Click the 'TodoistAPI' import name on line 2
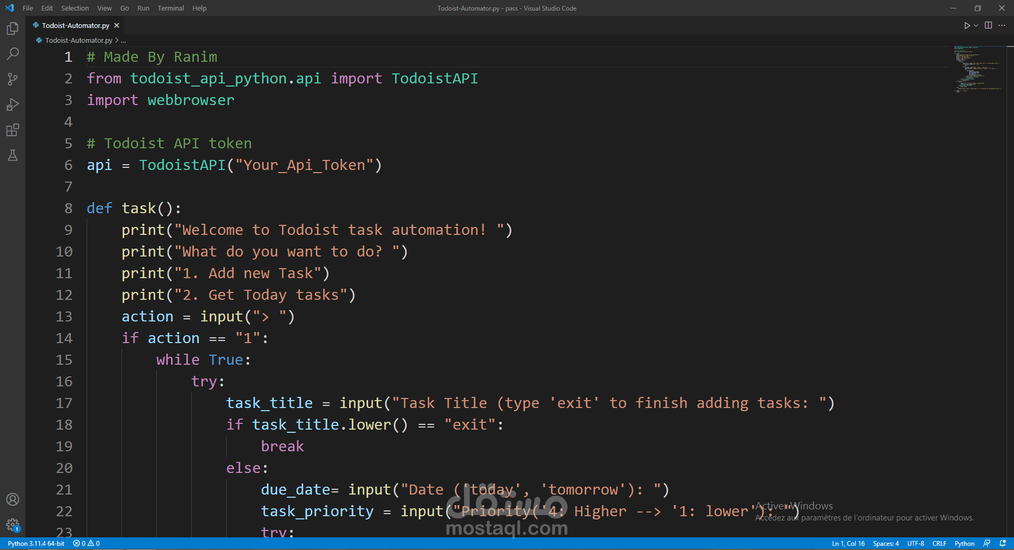The height and width of the screenshot is (550, 1014). 435,79
